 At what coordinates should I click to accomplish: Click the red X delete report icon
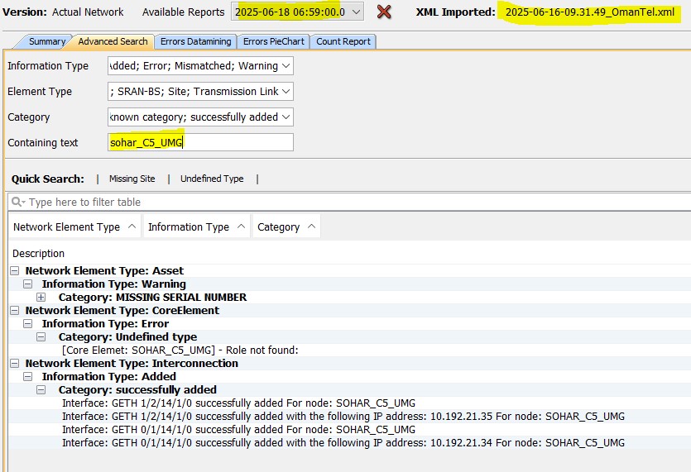384,12
